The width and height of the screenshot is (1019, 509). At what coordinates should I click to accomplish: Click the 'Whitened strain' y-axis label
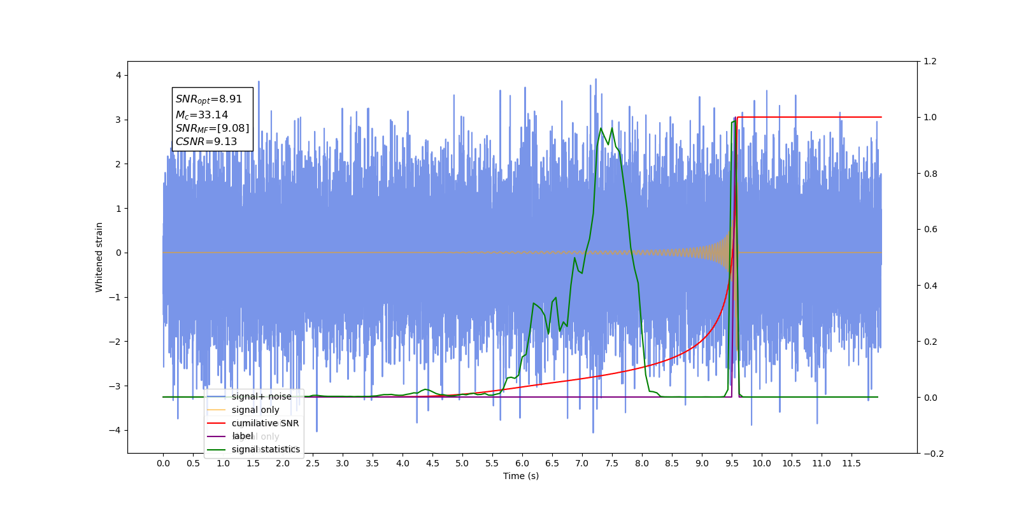(99, 257)
